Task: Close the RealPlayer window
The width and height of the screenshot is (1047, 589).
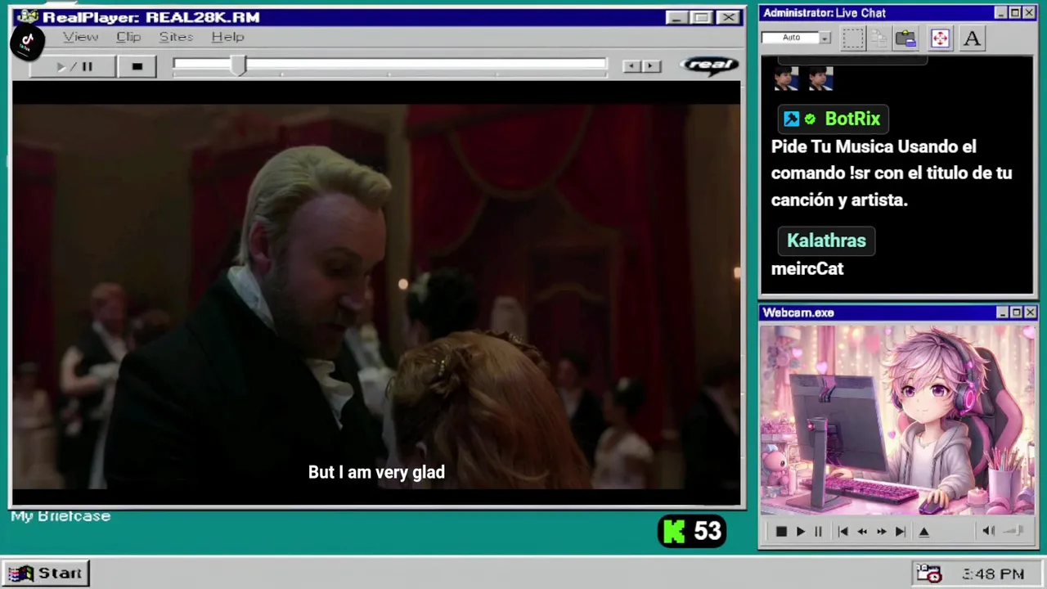Action: tap(727, 17)
